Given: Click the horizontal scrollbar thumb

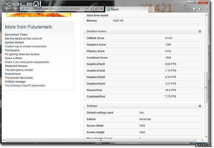Looking at the screenshot, I should pyautogui.click(x=101, y=140).
